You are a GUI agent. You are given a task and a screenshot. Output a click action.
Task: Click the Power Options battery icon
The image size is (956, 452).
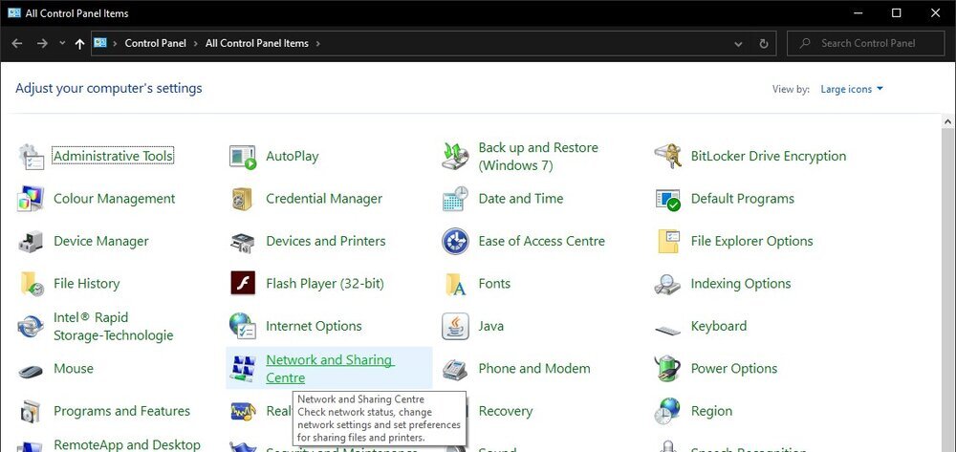pos(667,369)
